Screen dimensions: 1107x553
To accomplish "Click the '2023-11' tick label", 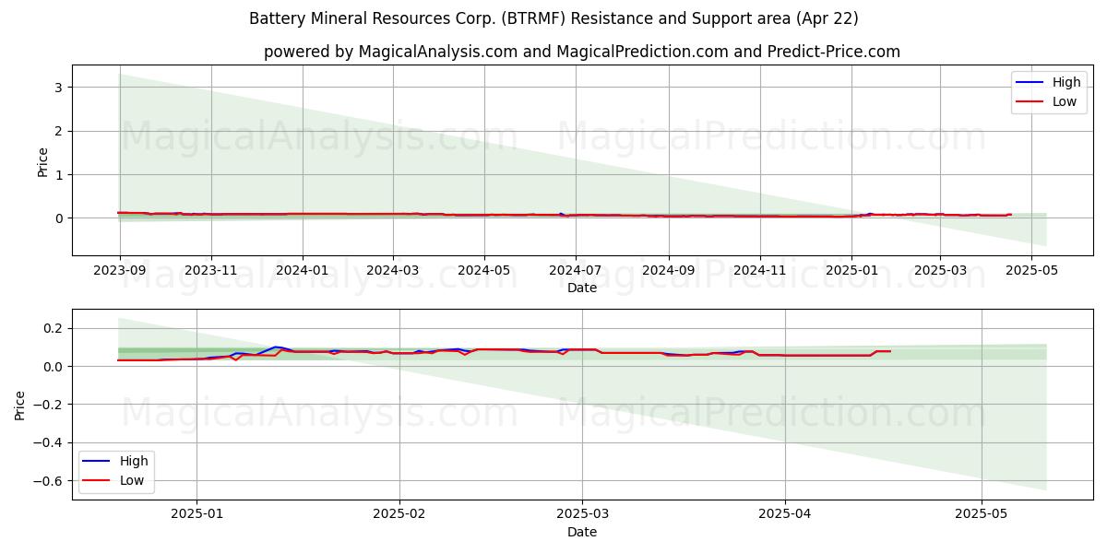I will pyautogui.click(x=211, y=270).
